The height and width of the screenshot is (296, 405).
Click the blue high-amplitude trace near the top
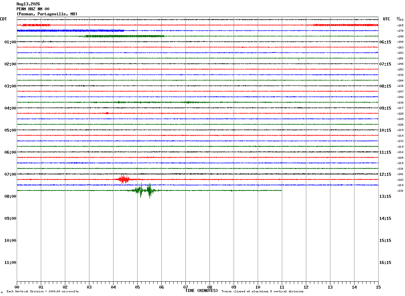tap(70, 31)
